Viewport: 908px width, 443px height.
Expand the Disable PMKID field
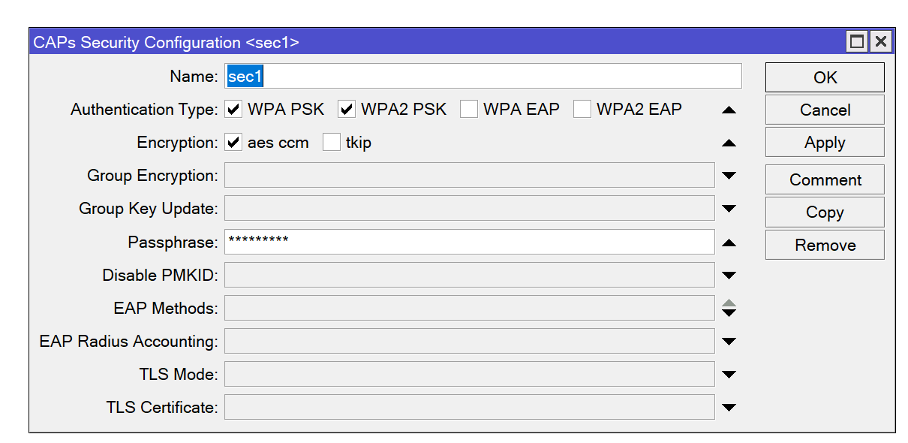point(729,276)
